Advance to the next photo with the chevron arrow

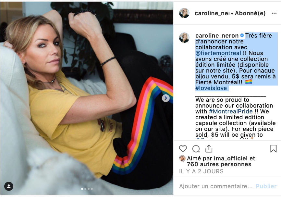pos(166,98)
